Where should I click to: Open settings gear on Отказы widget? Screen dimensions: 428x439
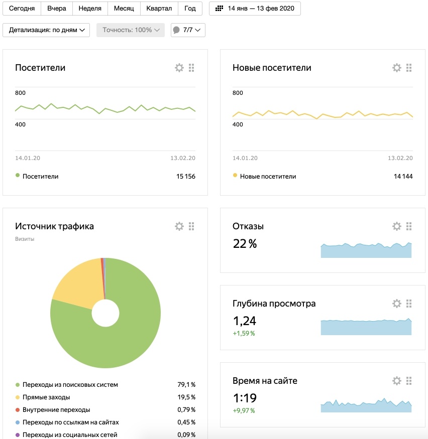(x=397, y=226)
